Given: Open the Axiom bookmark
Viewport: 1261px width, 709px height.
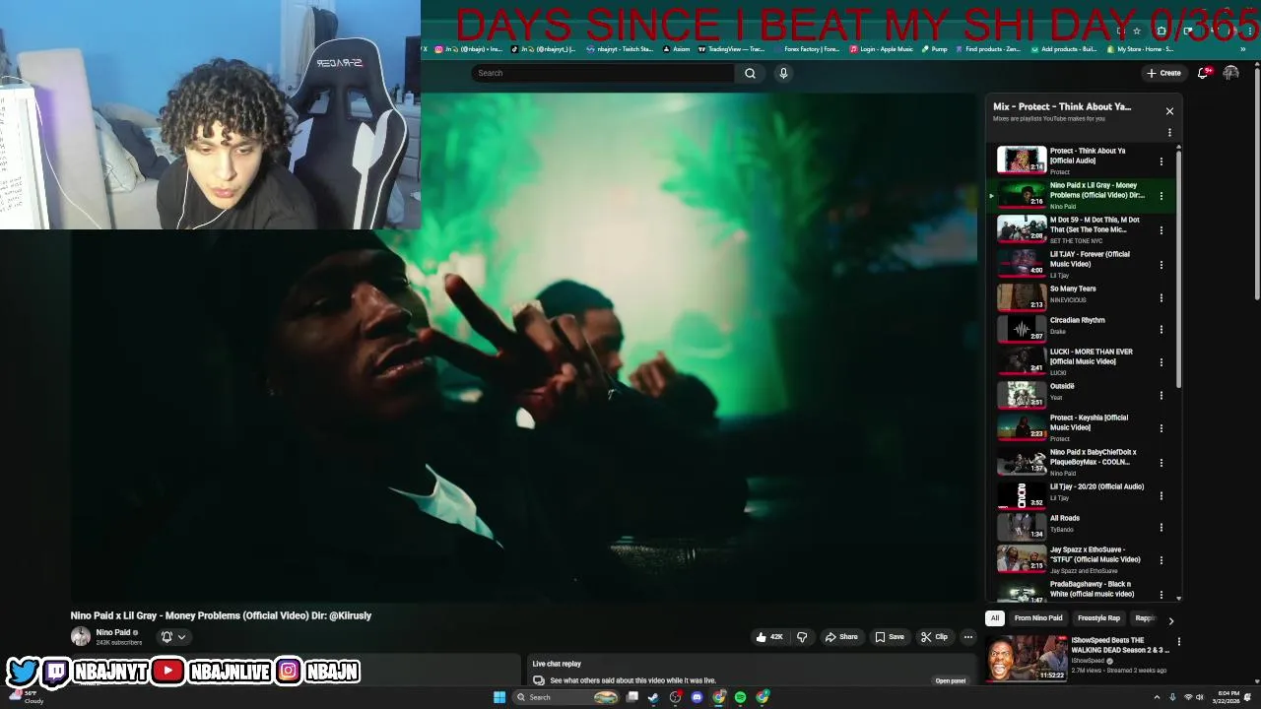Looking at the screenshot, I should [677, 49].
